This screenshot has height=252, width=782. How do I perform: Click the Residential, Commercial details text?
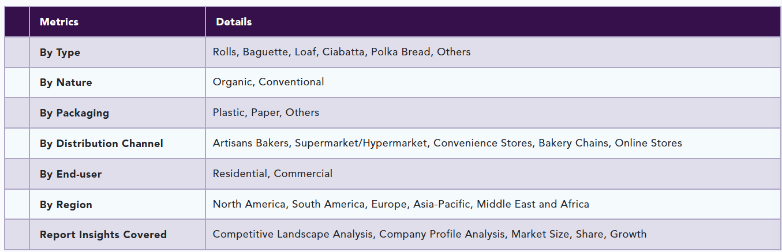coord(272,174)
